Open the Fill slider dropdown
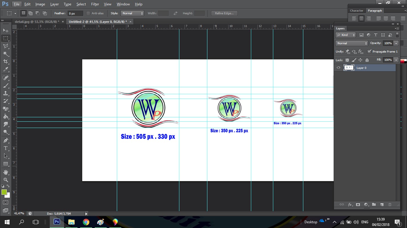This screenshot has width=407, height=228. [396, 60]
